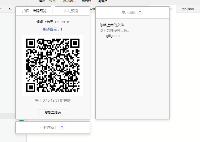Viewport: 200px width, 142px height.
Task: Switch to 扫描二维码预览 tab
Action: click(34, 11)
